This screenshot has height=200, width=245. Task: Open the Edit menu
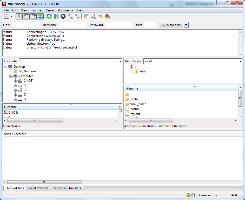pos(15,10)
